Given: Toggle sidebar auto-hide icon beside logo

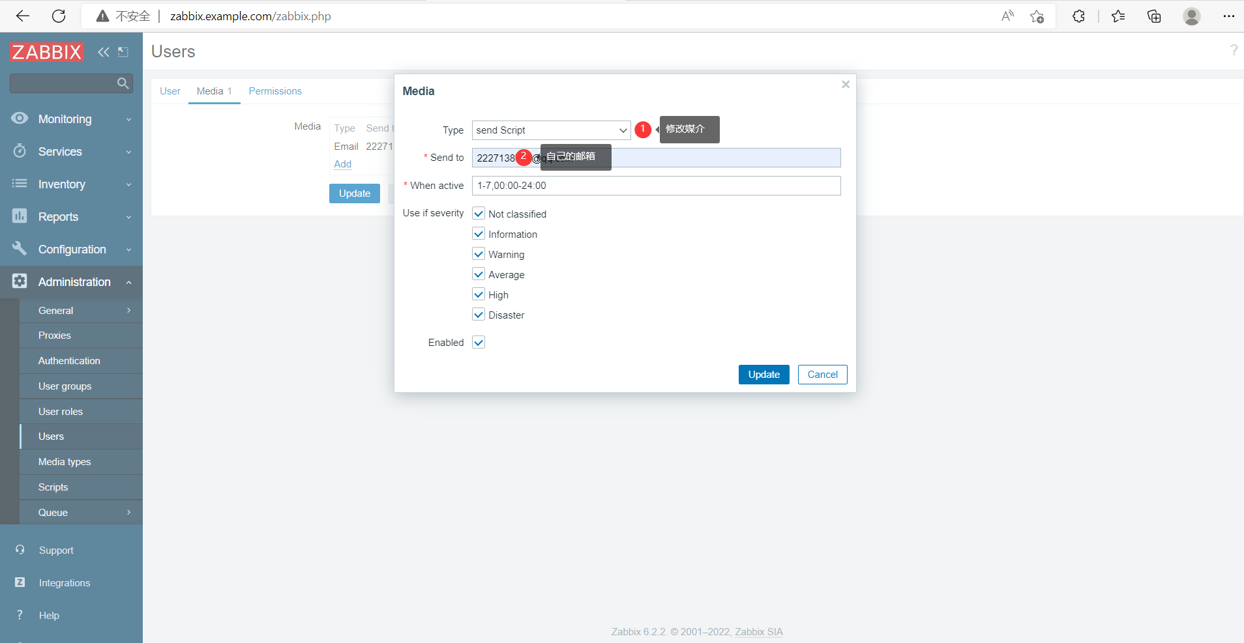Looking at the screenshot, I should point(123,52).
